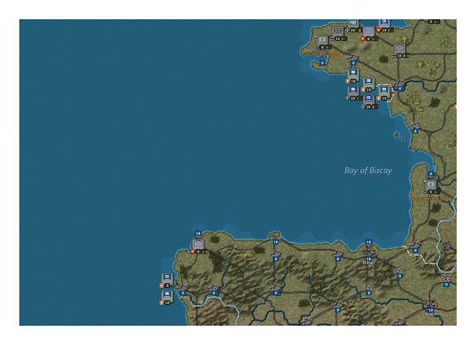
Task: Click the town on the dashed Franco-Spanish border
Action: click(x=415, y=245)
